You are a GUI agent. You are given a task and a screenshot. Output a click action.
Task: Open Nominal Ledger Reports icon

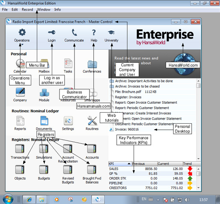pos(20,121)
